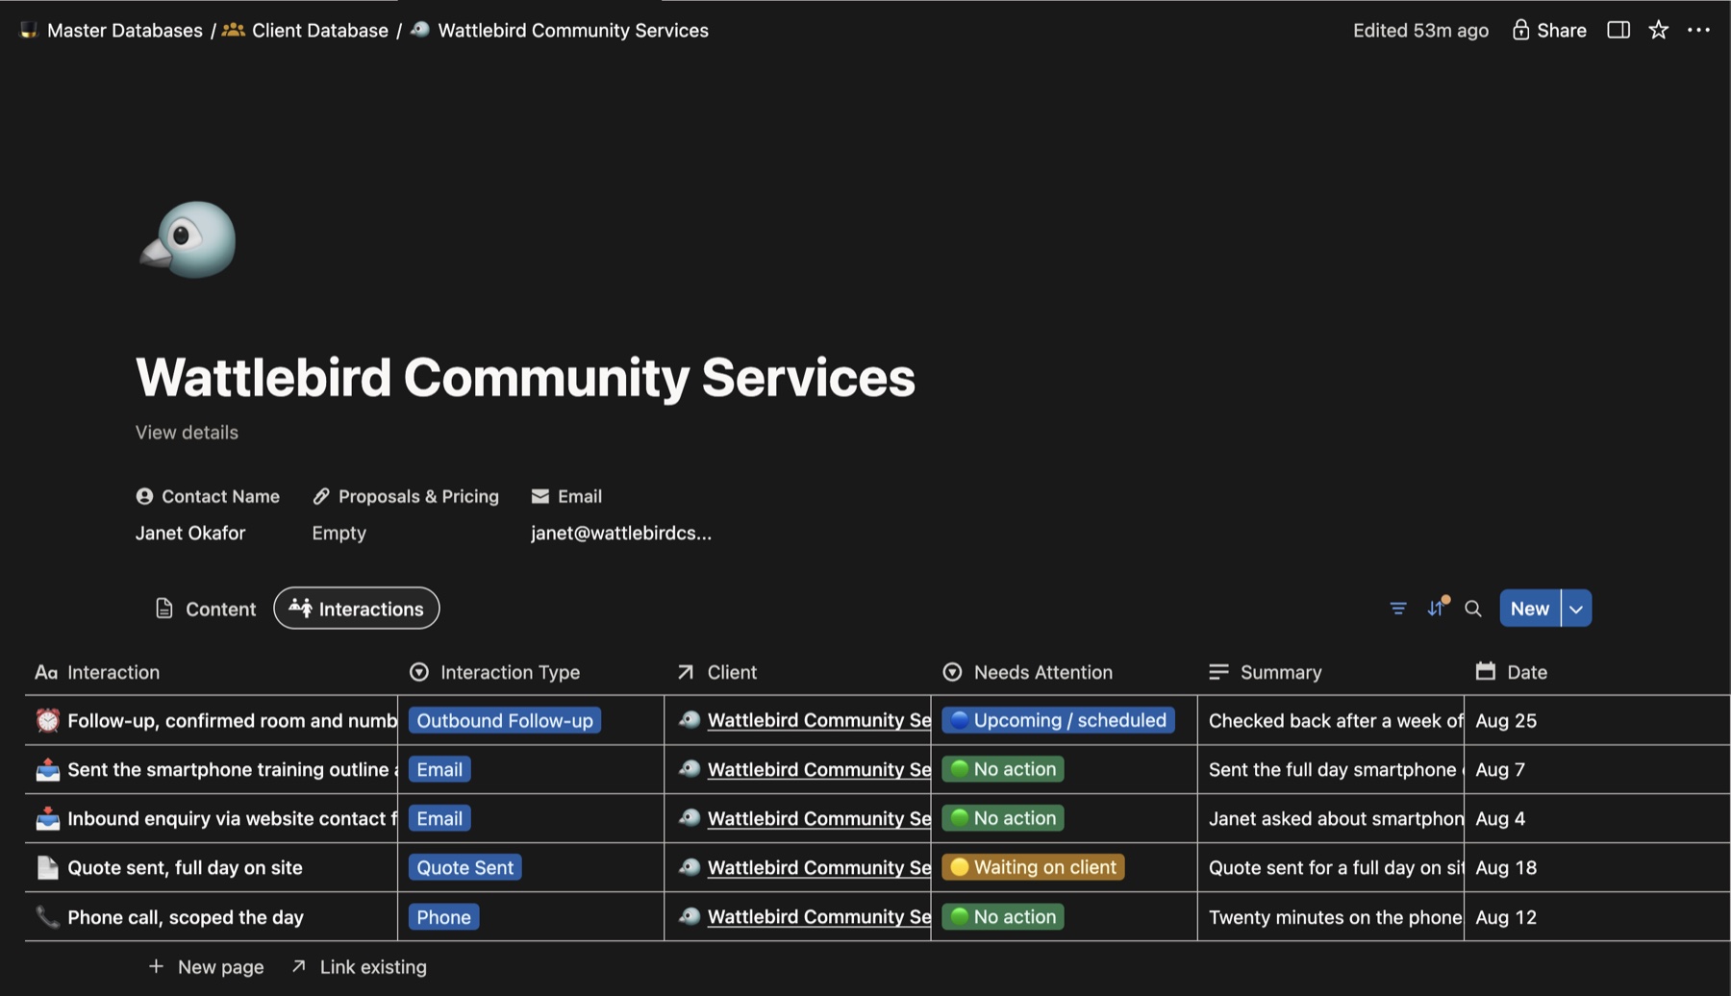The height and width of the screenshot is (996, 1731).
Task: Click the Email envelope property icon
Action: point(540,496)
